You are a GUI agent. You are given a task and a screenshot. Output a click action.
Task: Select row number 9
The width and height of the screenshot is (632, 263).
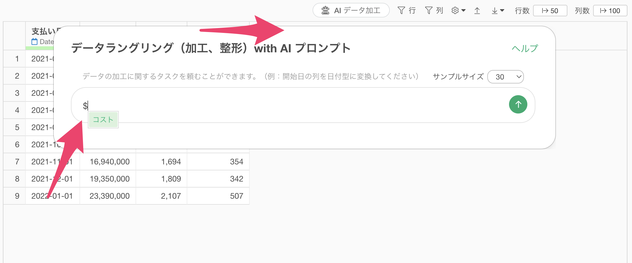[17, 196]
